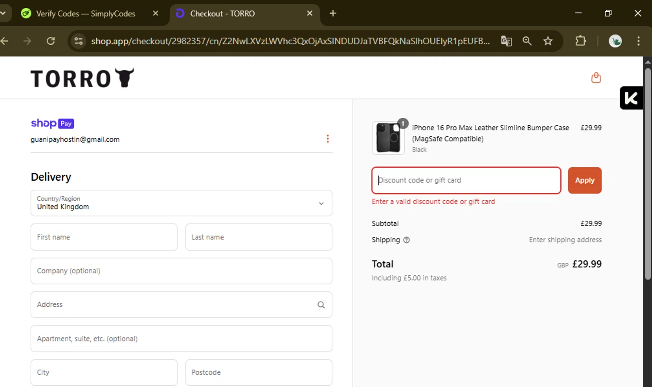Click the Black variant label
The height and width of the screenshot is (387, 652).
[419, 149]
